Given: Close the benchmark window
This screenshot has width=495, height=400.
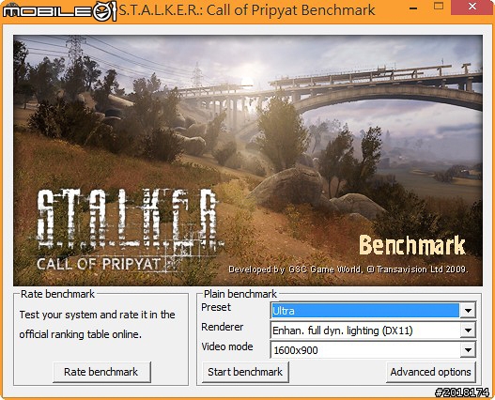Looking at the screenshot, I should (472, 7).
